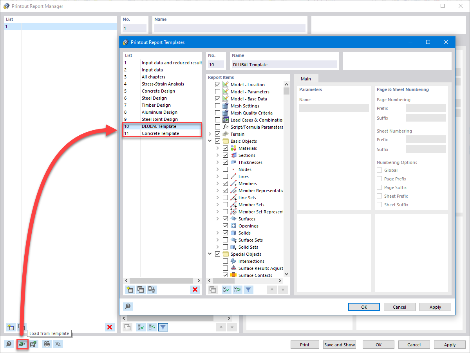Open help in Printout Report Templates dialog
The image size is (470, 353).
pyautogui.click(x=128, y=307)
